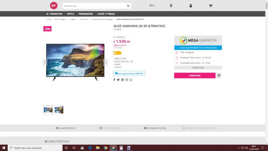
Task: Switch to the Informação Extra tab
Action: 155,128
